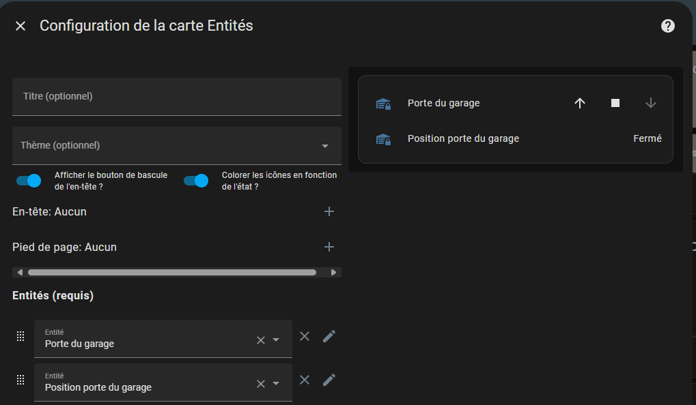Edit the Porte du garage entity with pencil

[329, 336]
